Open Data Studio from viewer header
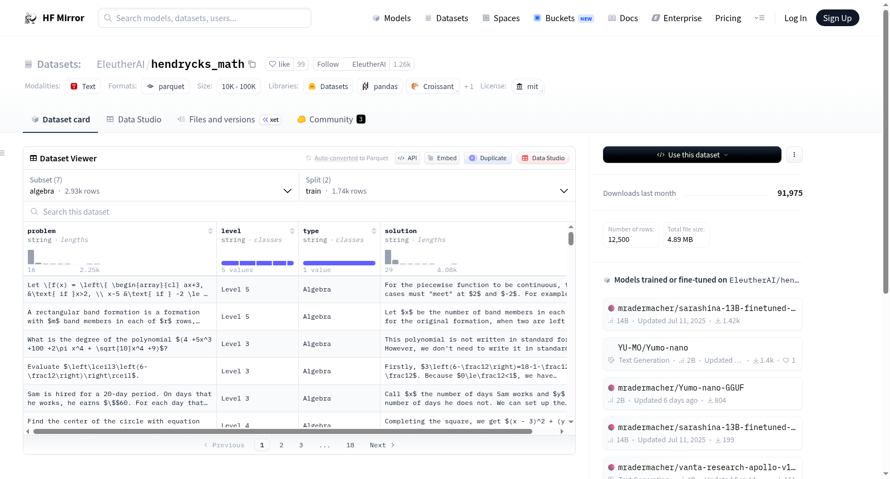Viewport: 890px width, 479px height. point(543,158)
